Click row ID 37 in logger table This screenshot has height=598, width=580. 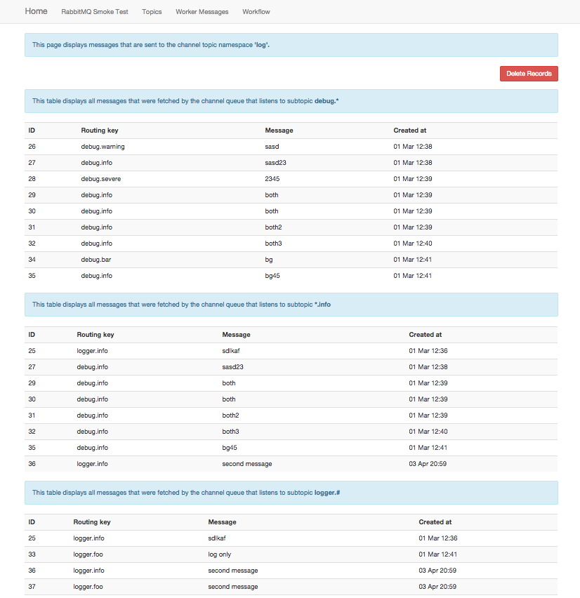(32, 587)
